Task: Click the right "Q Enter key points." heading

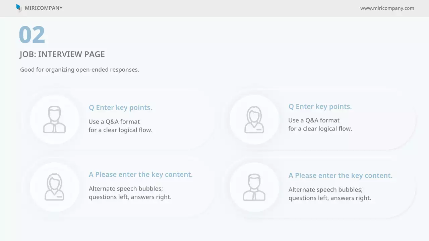Action: click(x=320, y=106)
